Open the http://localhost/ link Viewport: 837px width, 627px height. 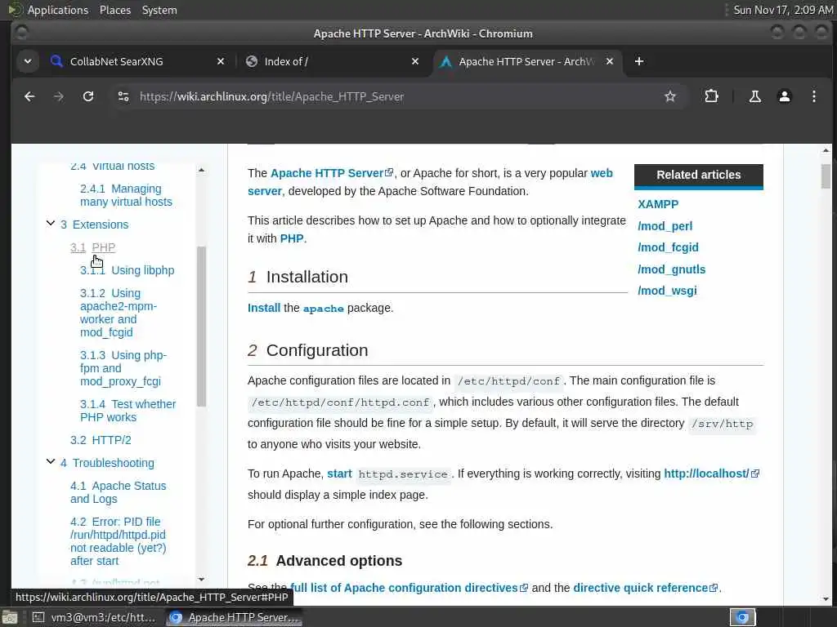click(711, 474)
